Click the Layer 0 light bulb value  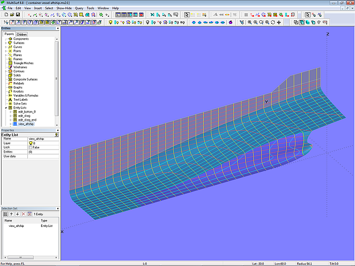[31, 143]
